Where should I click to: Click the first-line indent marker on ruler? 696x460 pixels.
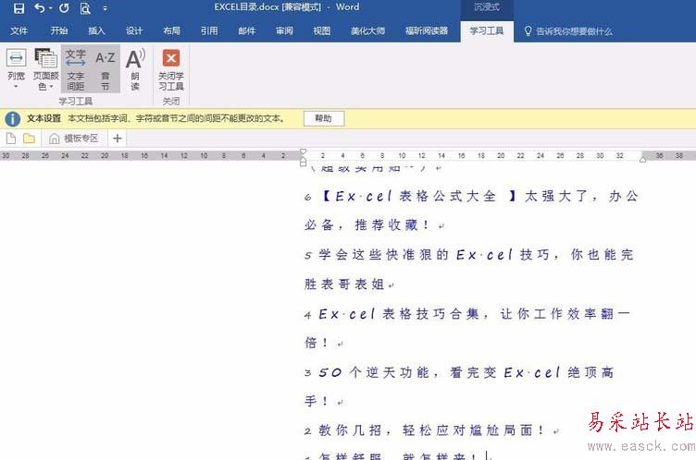[x=304, y=152]
